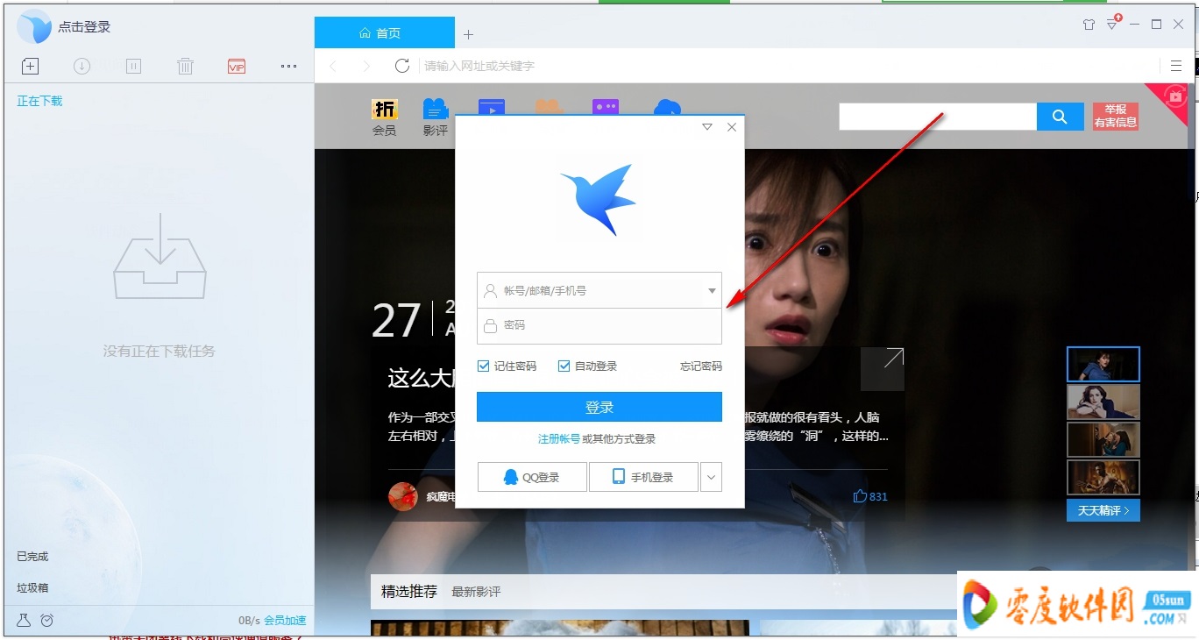Click the Xunlei bird avatar to log in

pos(34,27)
